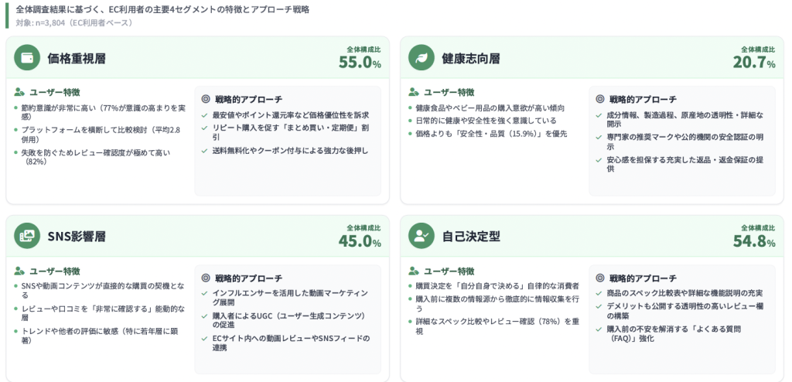Click the survey subtitle 対象: n=3,804
The width and height of the screenshot is (792, 382).
click(x=74, y=22)
